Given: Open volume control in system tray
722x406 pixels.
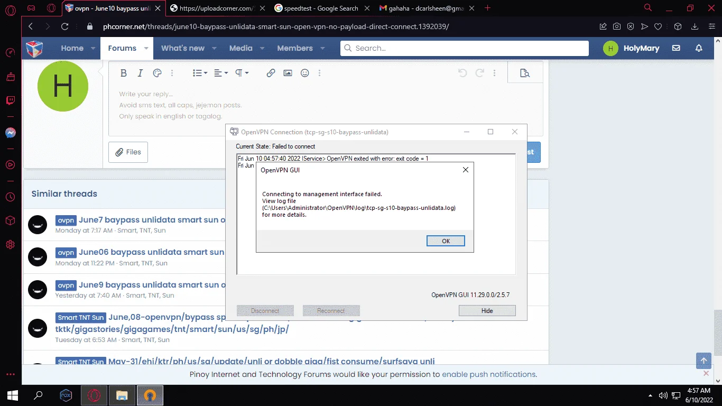Looking at the screenshot, I should click(x=663, y=395).
